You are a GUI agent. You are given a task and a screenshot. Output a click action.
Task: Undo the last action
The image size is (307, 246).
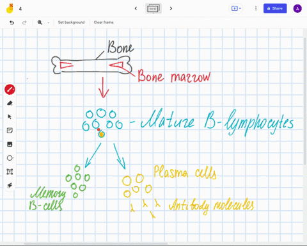pyautogui.click(x=12, y=22)
